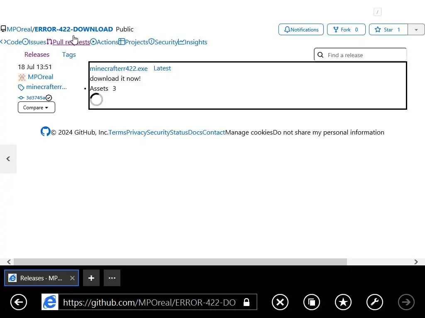Open the Pull requests tab

(x=68, y=42)
